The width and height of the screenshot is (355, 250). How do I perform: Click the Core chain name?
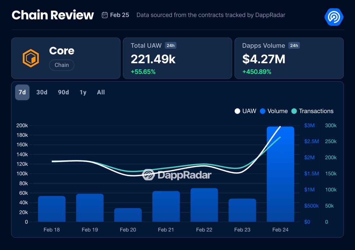(62, 51)
